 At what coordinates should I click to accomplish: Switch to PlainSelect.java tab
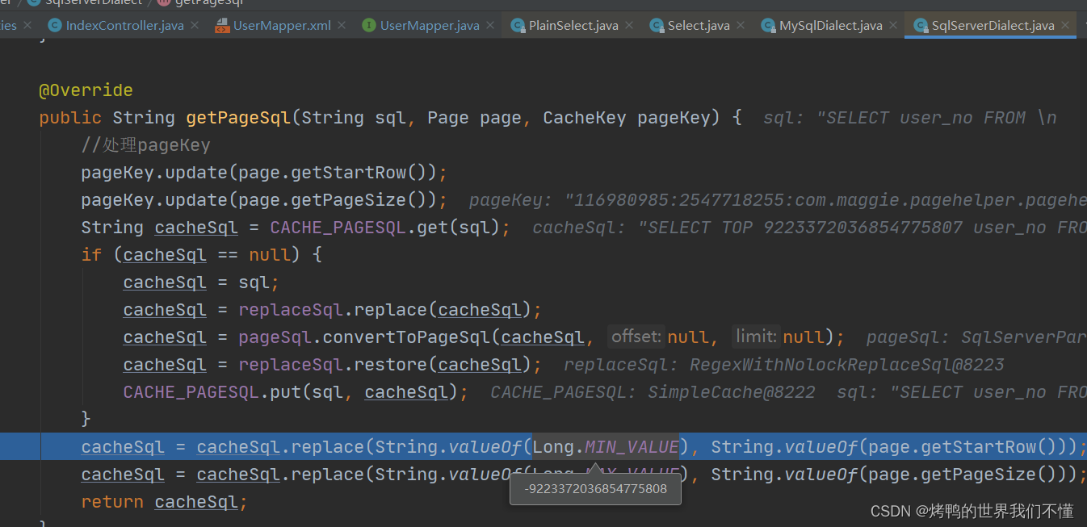pyautogui.click(x=573, y=25)
